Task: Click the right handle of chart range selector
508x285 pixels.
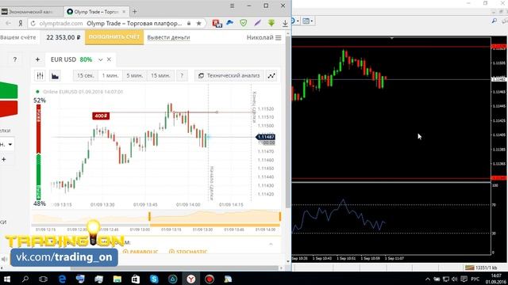Action: click(x=280, y=216)
